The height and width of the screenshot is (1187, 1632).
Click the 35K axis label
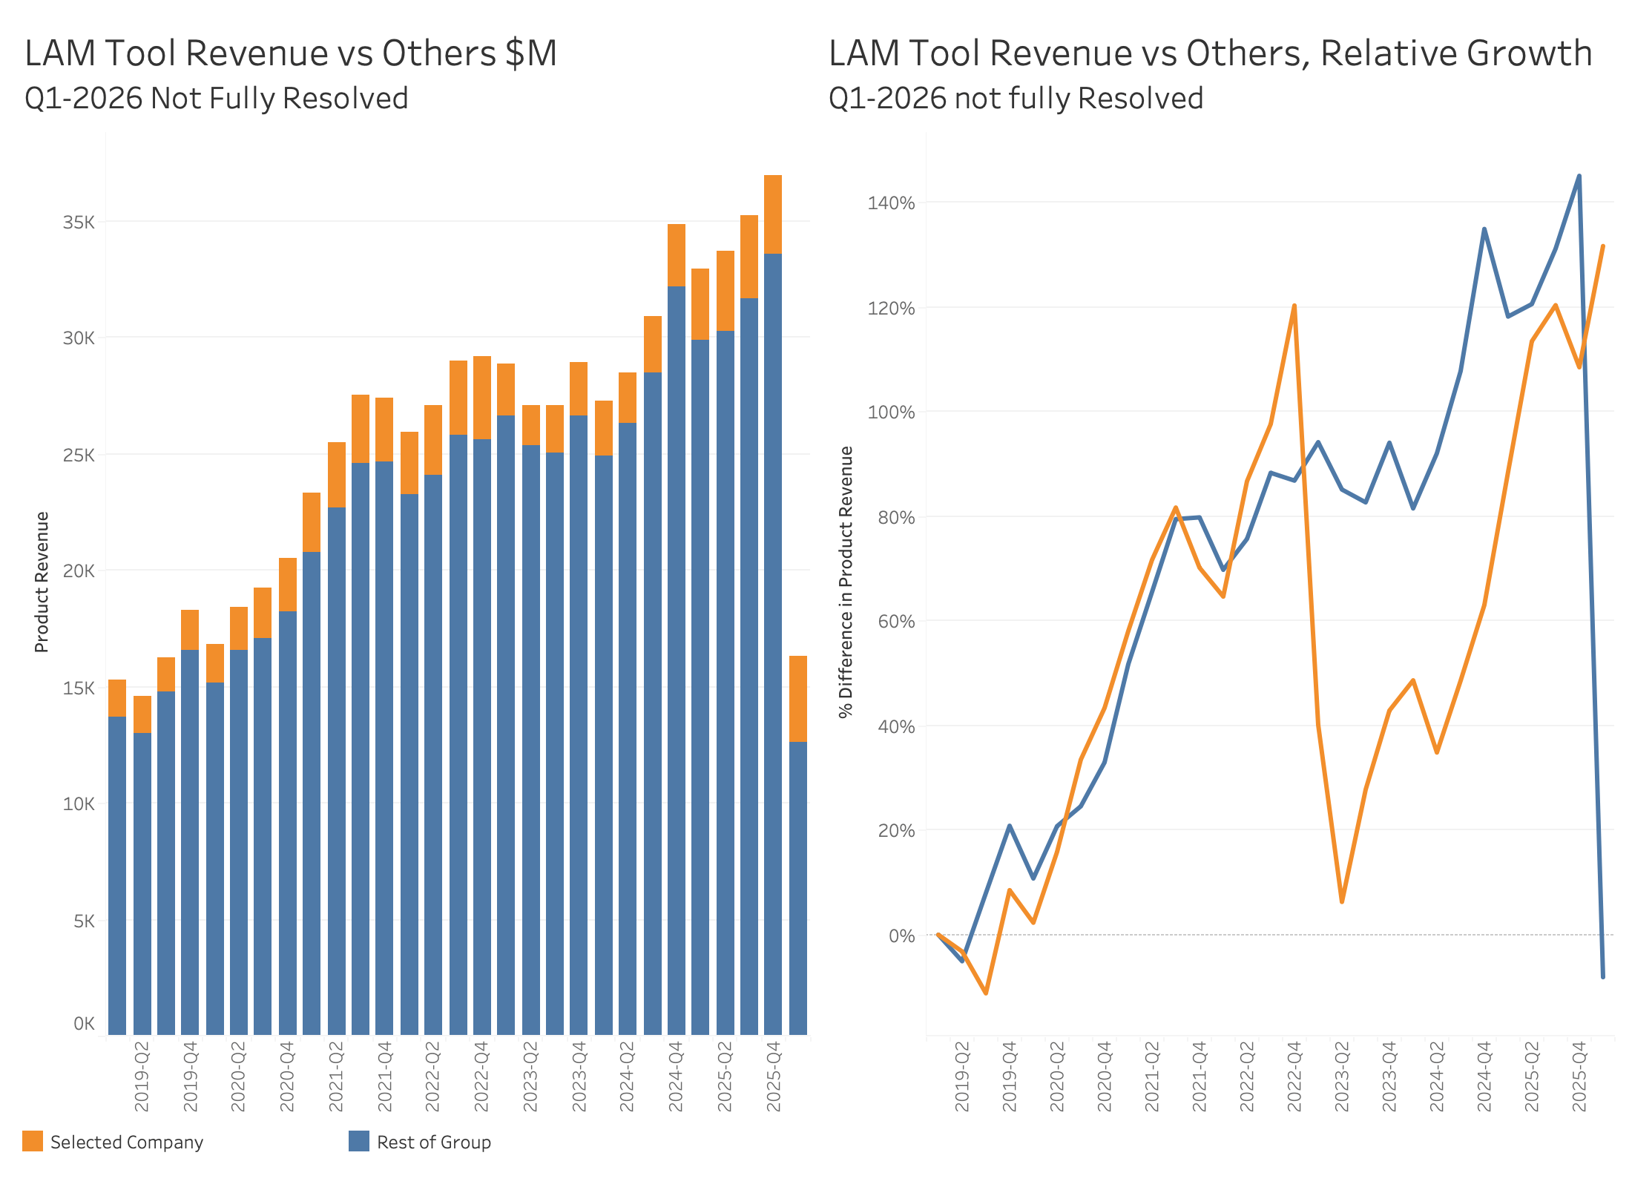pyautogui.click(x=79, y=222)
